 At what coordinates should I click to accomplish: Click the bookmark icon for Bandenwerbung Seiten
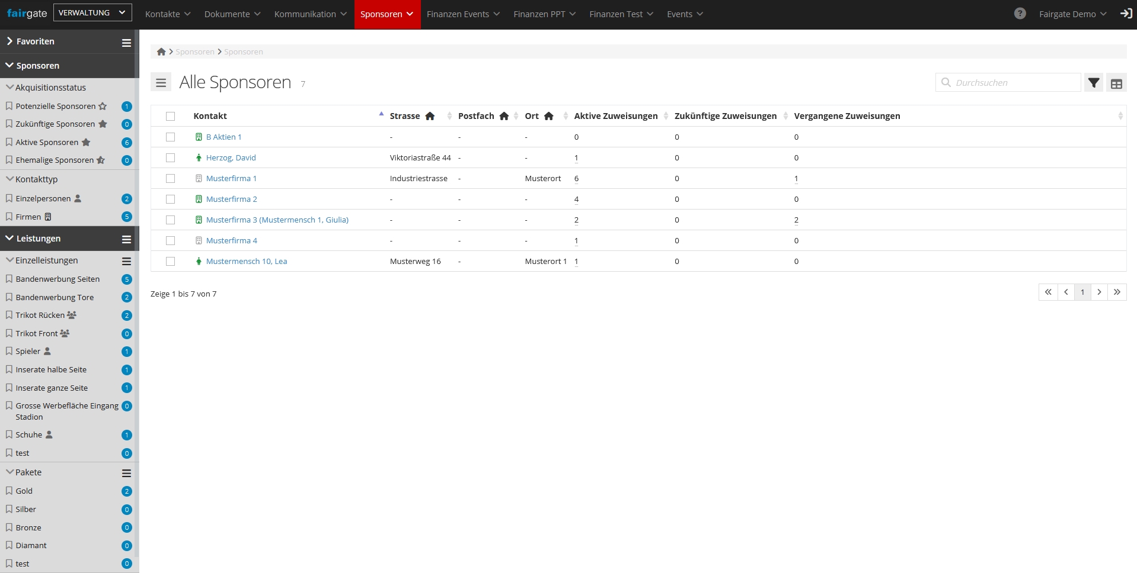[9, 279]
